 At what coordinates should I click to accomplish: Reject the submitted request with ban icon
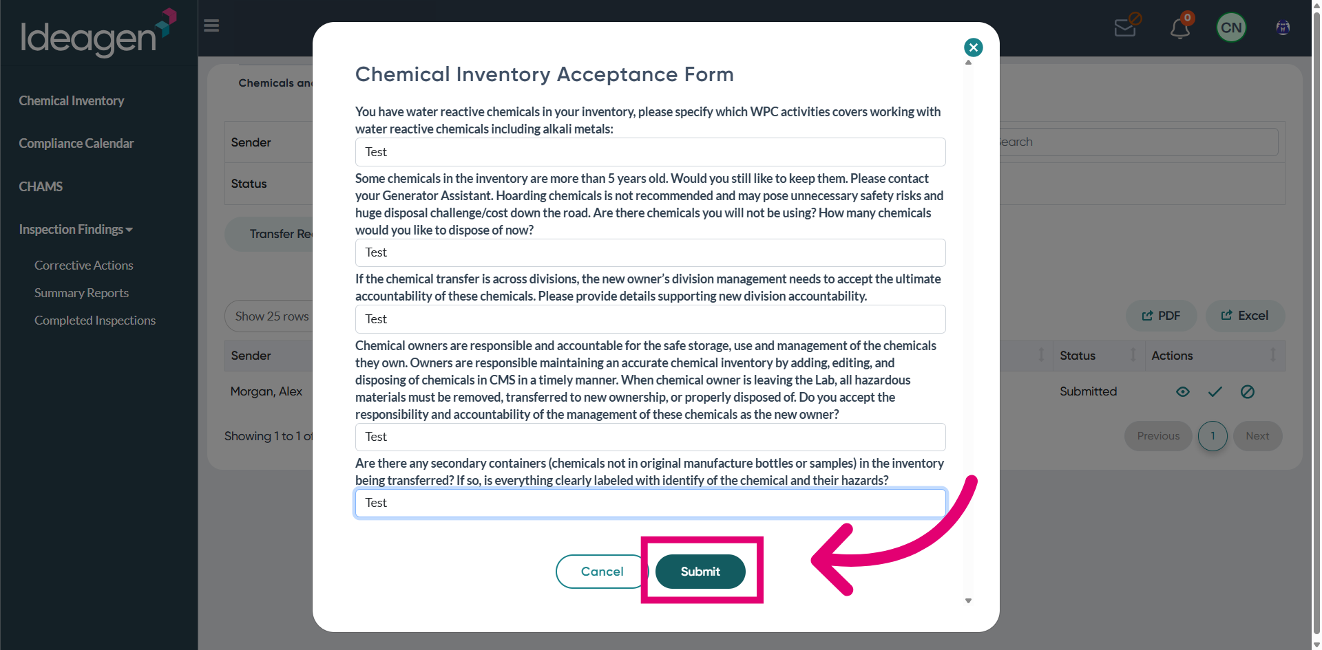click(x=1248, y=392)
